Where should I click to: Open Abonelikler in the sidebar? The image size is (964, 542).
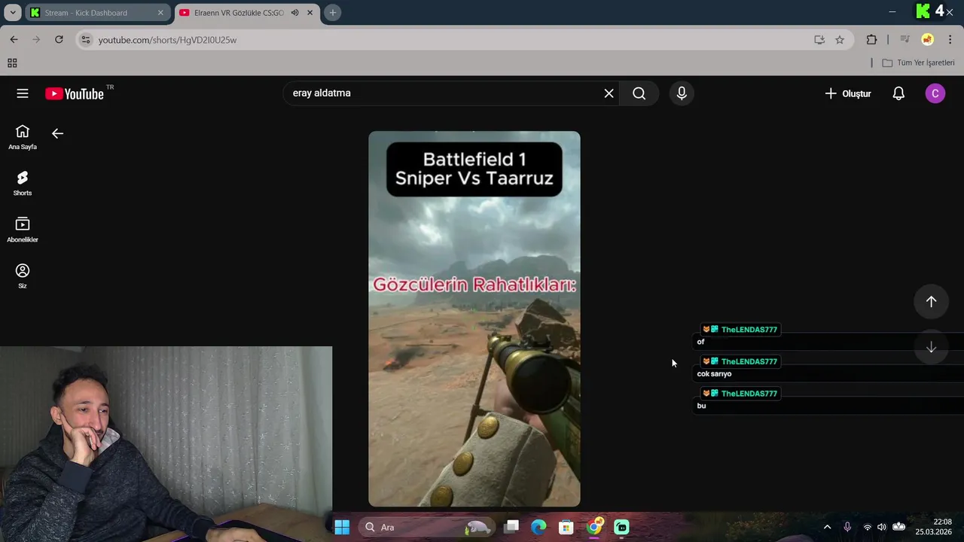[x=23, y=230]
